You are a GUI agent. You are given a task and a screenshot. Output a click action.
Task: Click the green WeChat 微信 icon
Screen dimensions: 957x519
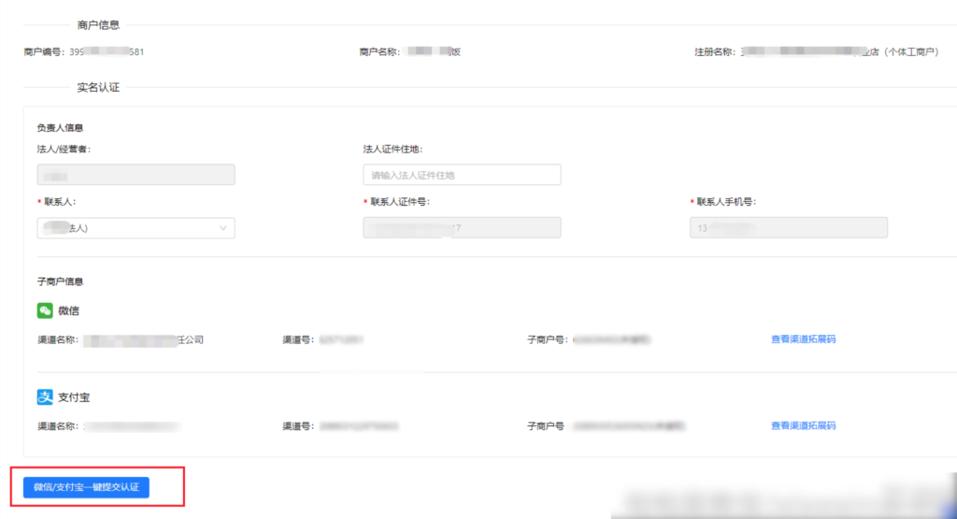tap(45, 310)
